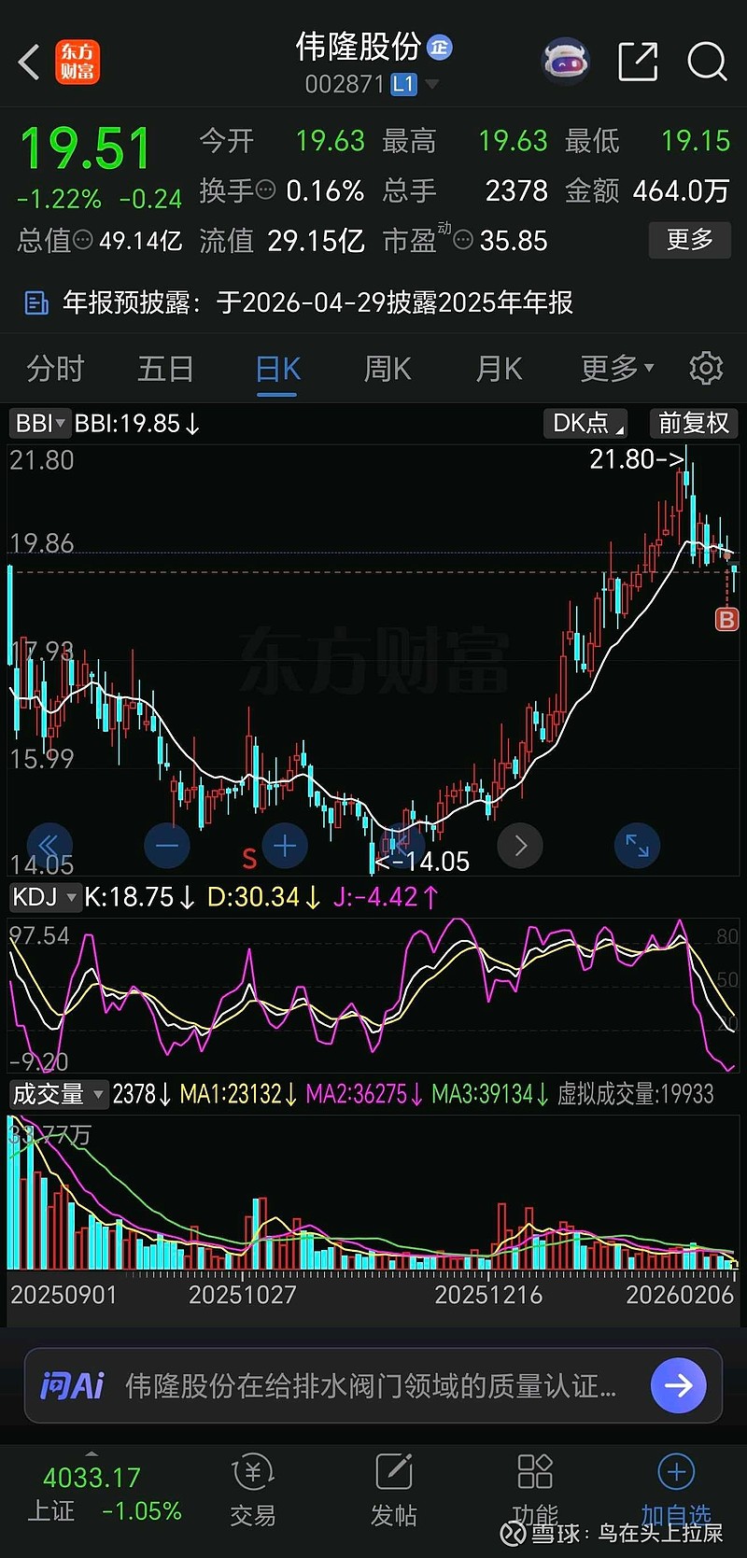Open 功能 functions menu

tap(536, 1491)
